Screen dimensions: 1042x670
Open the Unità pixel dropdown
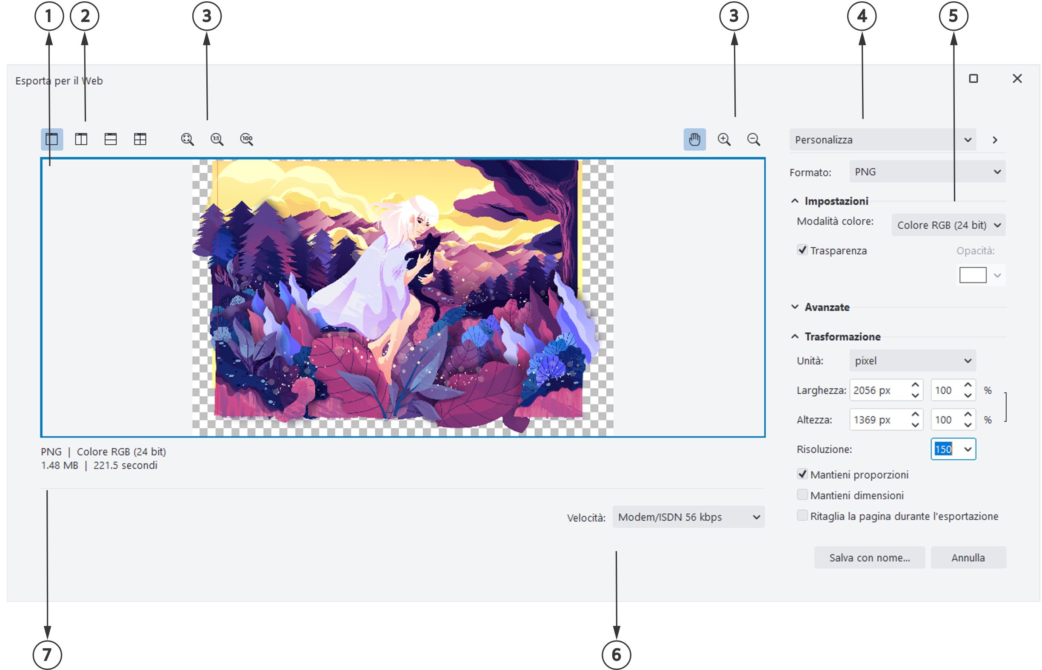(x=912, y=361)
